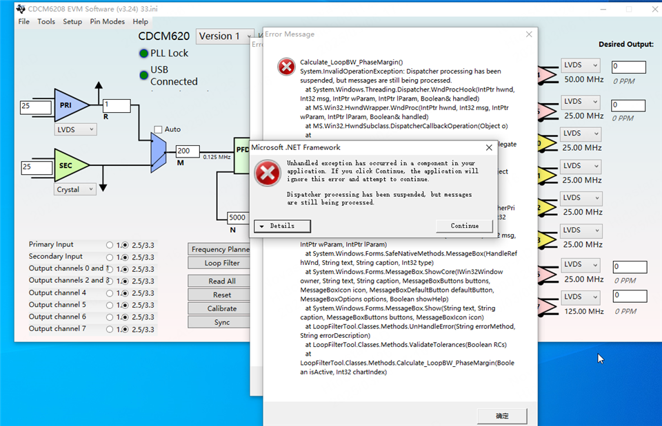Click the Sync button
This screenshot has height=426, width=662.
pos(219,322)
